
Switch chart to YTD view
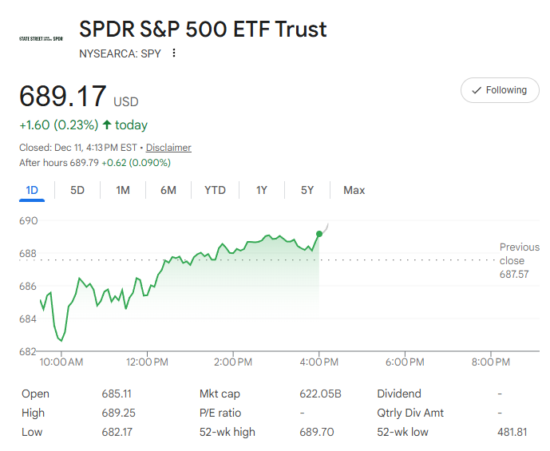pyautogui.click(x=215, y=190)
